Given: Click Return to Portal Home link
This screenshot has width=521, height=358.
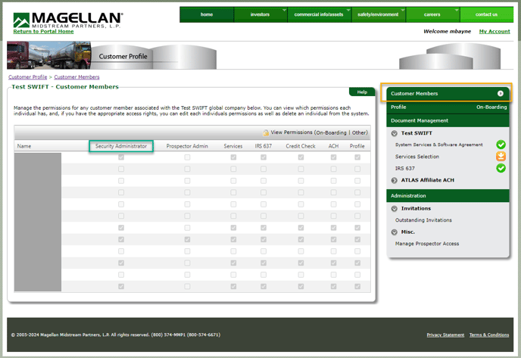Looking at the screenshot, I should tap(43, 32).
